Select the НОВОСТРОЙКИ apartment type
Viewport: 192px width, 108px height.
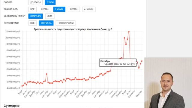(65, 23)
